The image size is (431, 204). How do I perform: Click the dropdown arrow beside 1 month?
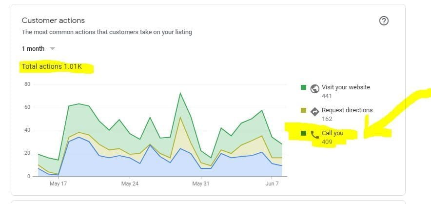pos(53,49)
